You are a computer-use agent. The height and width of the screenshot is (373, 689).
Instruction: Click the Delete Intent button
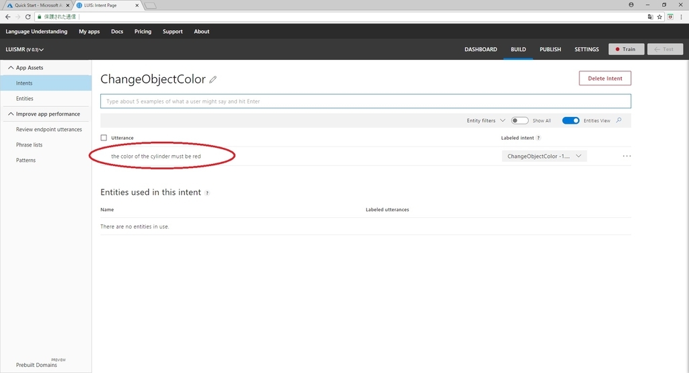click(605, 78)
